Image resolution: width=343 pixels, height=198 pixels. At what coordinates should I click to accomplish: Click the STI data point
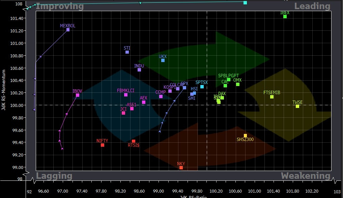(127, 52)
